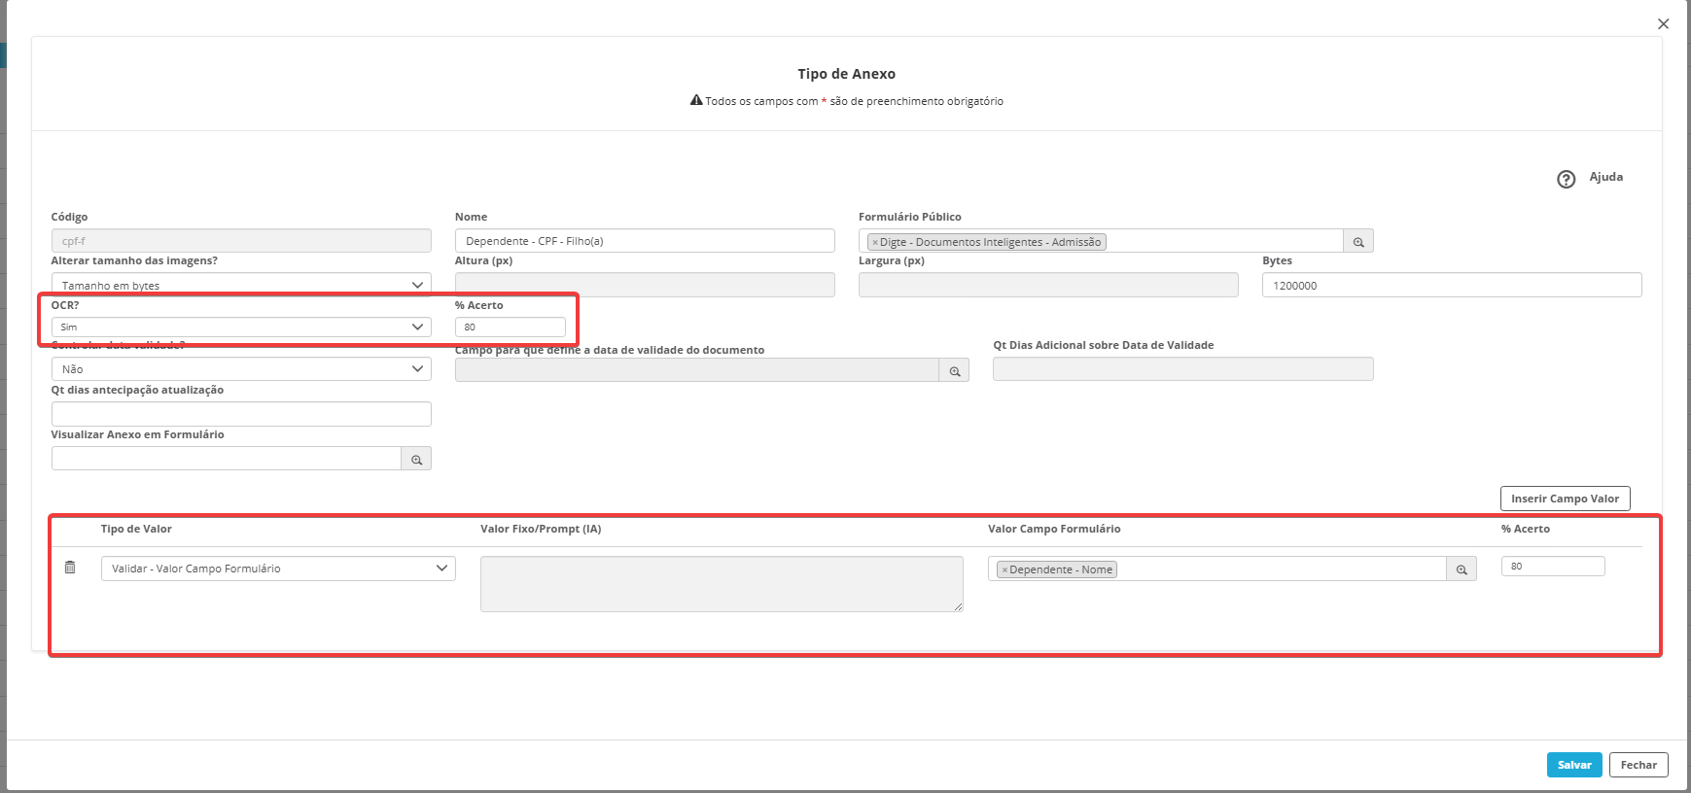1691x793 pixels.
Task: Click the Salvar button
Action: click(1574, 765)
